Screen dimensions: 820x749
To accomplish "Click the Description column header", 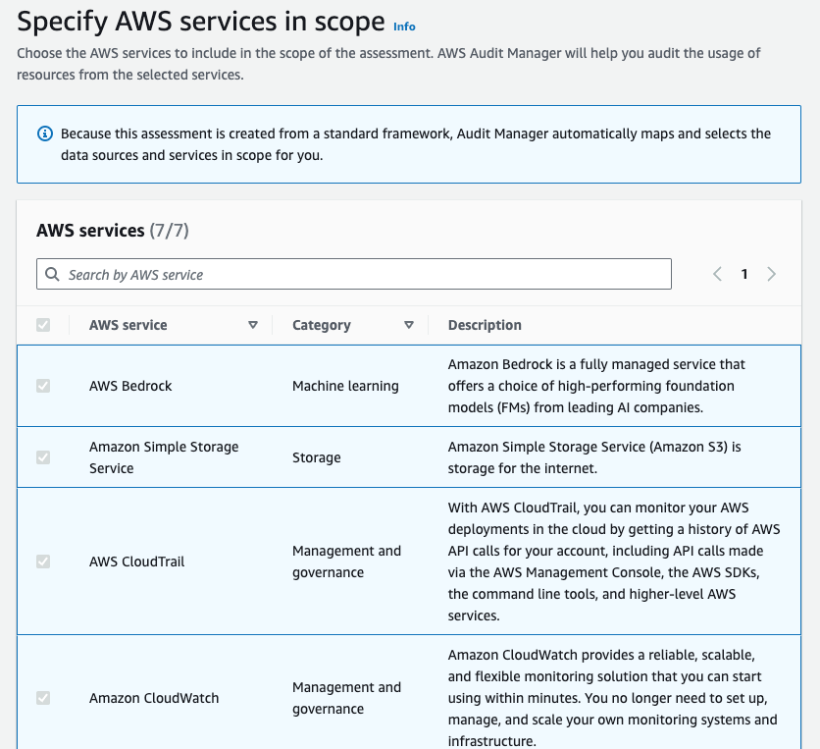I will pos(485,324).
